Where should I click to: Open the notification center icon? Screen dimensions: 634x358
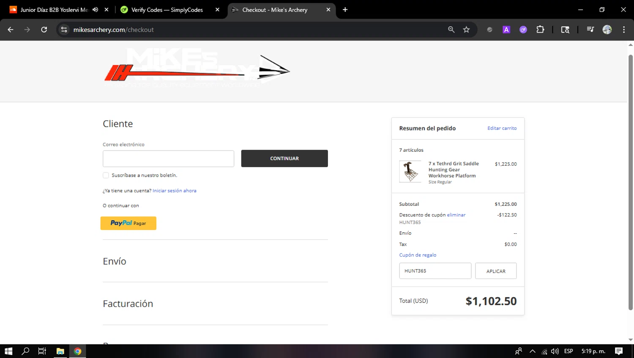619,351
